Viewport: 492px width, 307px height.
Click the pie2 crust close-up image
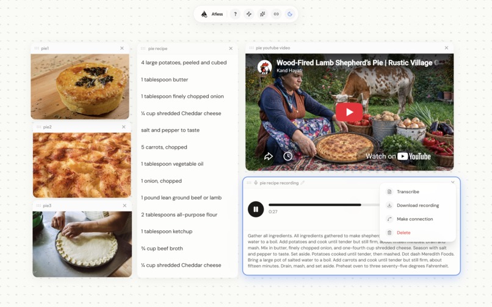coord(82,165)
